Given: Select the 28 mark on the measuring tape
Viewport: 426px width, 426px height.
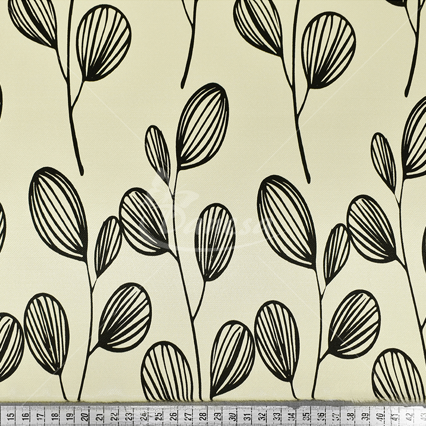Looking at the screenshot, I should click(x=203, y=416).
